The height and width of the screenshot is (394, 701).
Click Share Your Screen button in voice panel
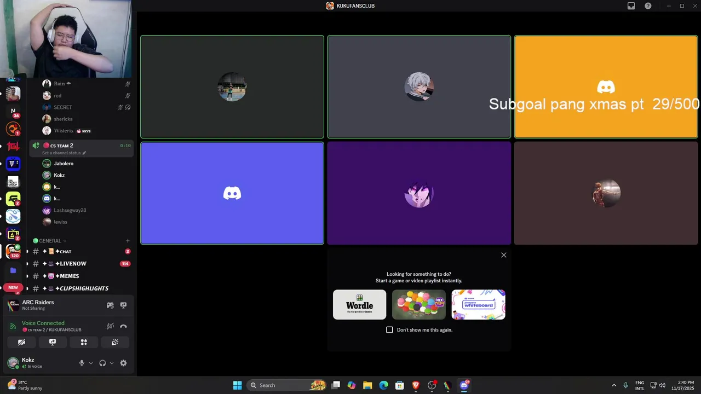point(53,342)
